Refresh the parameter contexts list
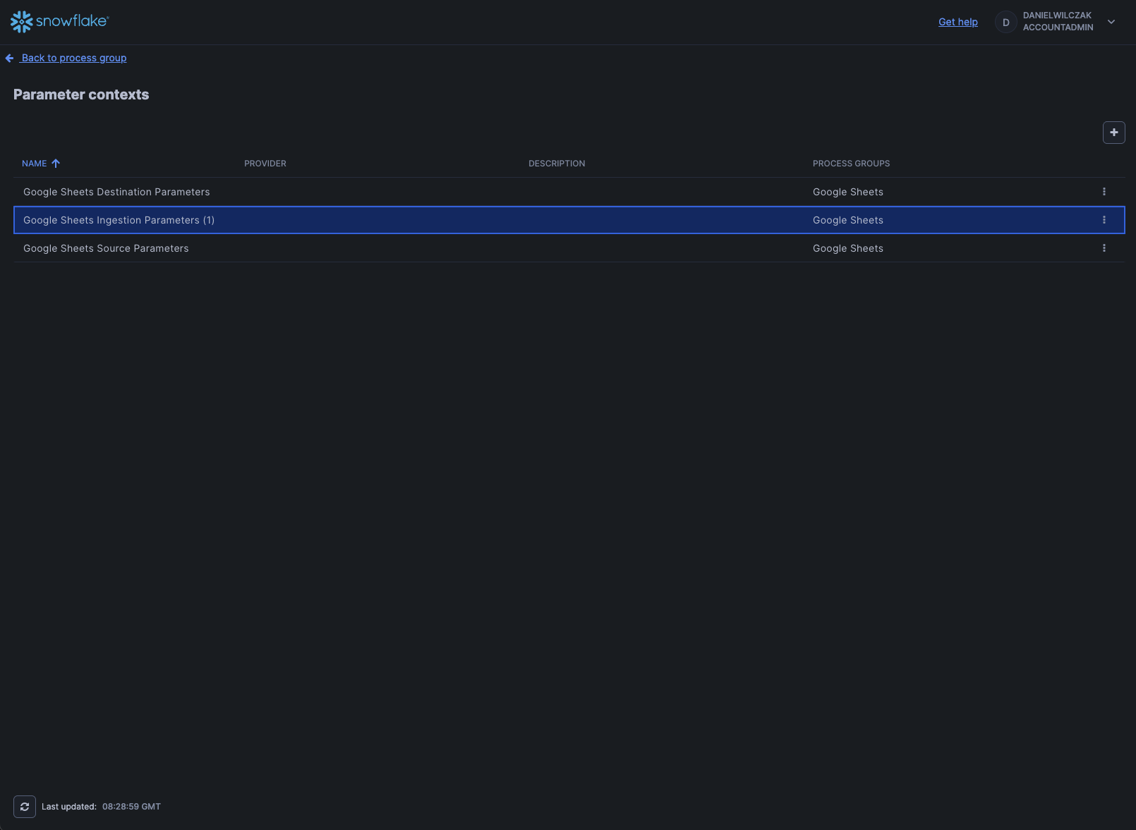This screenshot has width=1136, height=830. [25, 807]
